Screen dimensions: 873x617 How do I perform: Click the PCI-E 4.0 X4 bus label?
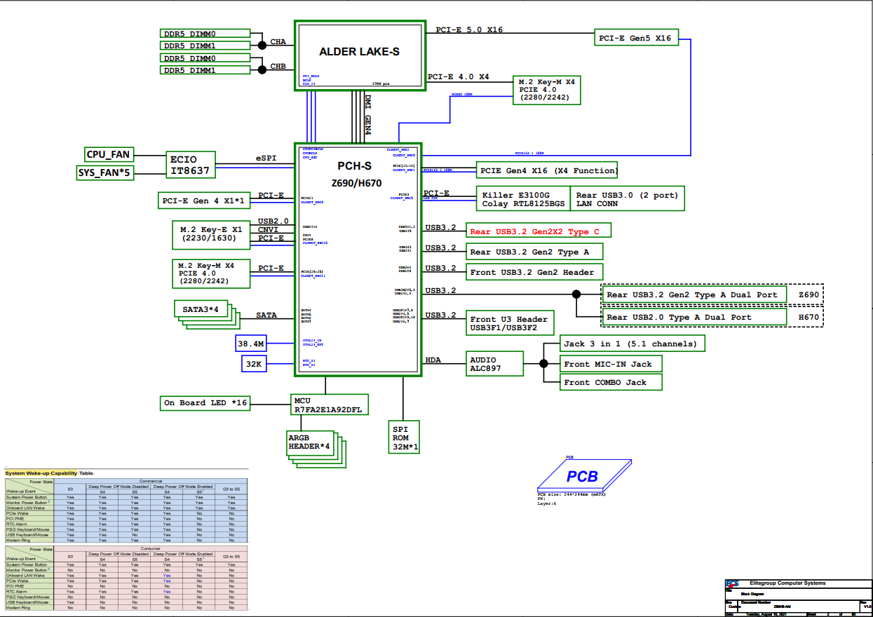click(459, 77)
